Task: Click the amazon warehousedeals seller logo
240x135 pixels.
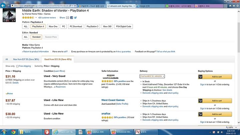Action: click(111, 77)
